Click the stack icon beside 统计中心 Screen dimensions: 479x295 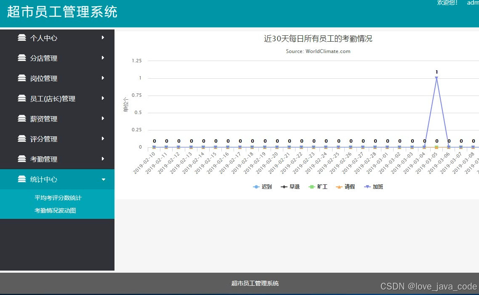pos(22,179)
